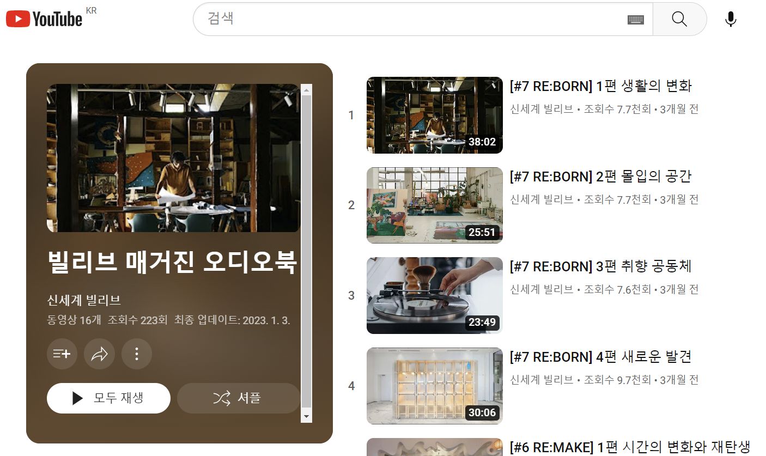Click channel name under '2편 몰입의 공간' video
Viewport: 766px width, 456px height.
[x=542, y=199]
